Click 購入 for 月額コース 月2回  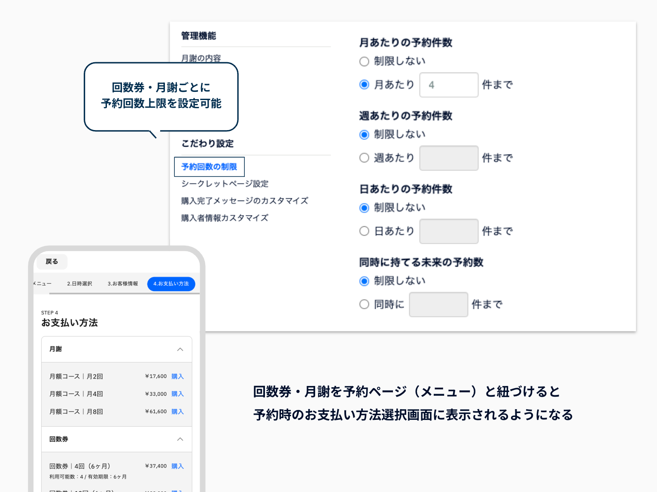click(x=177, y=377)
